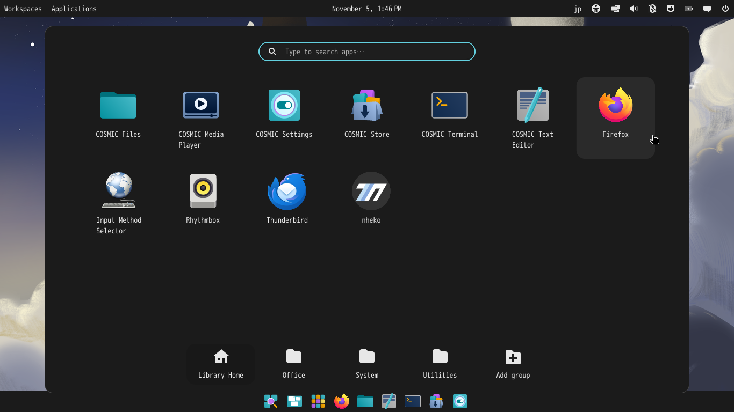Open the wired network applet
Viewport: 734px width, 412px height.
671,9
